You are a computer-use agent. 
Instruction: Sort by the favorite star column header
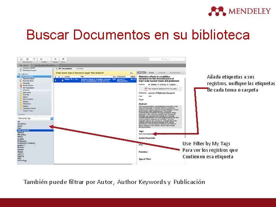[56, 77]
